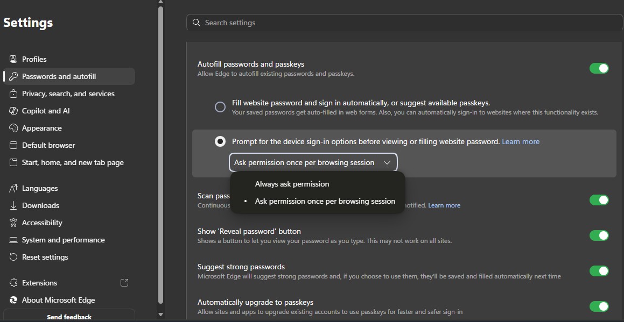
Task: Open About Microsoft Edge page
Action: point(69,300)
